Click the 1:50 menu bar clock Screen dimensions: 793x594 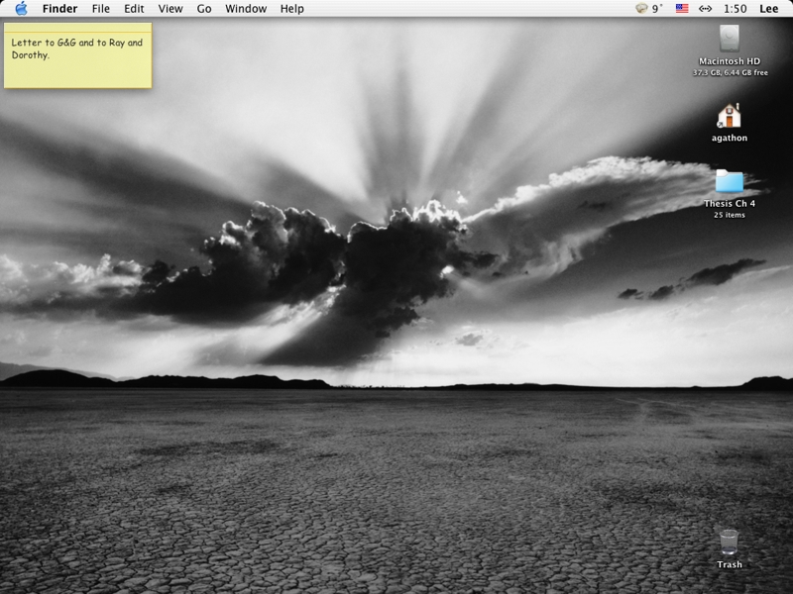pos(735,9)
